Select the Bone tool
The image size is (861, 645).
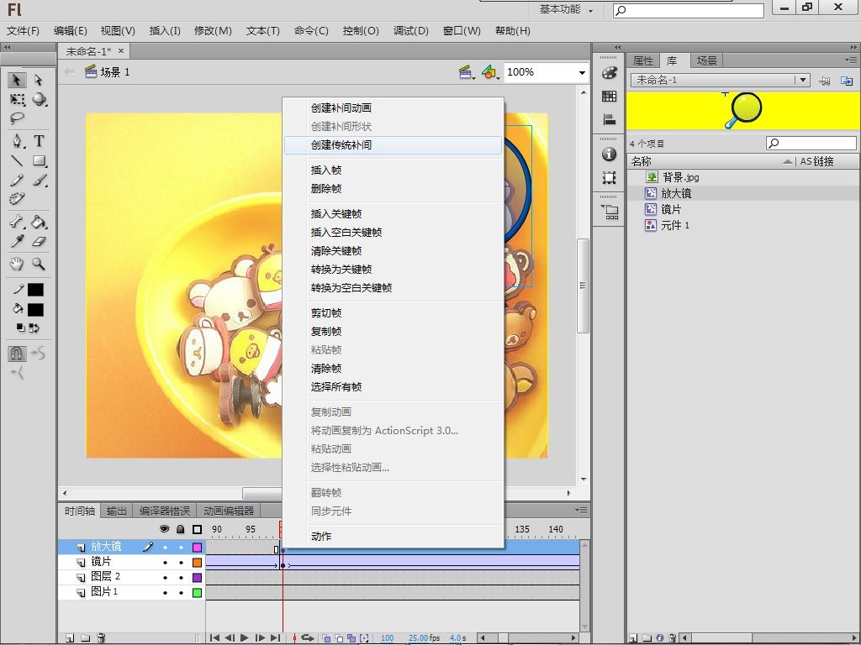[17, 222]
